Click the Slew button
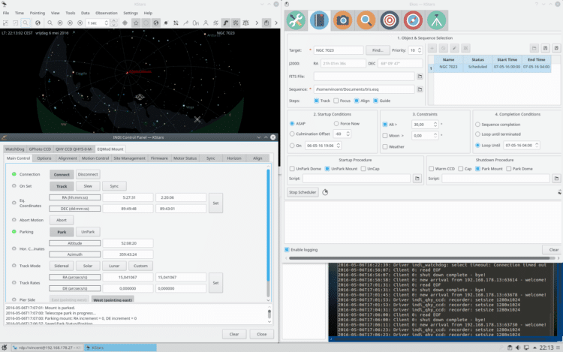The width and height of the screenshot is (563, 352). click(x=88, y=186)
